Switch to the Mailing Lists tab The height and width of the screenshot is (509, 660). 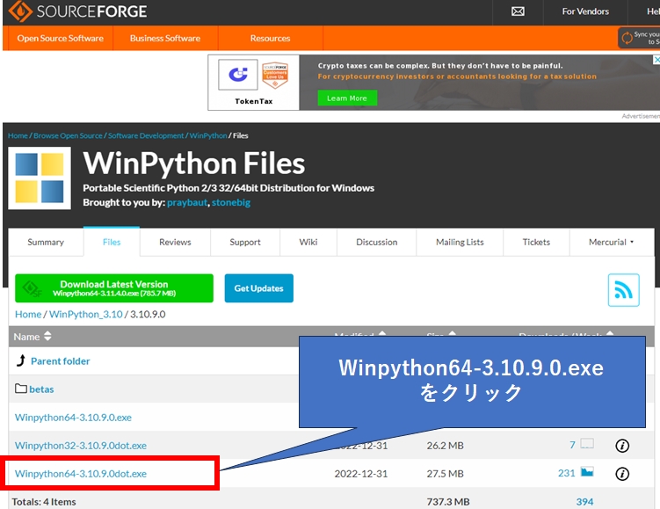[460, 242]
